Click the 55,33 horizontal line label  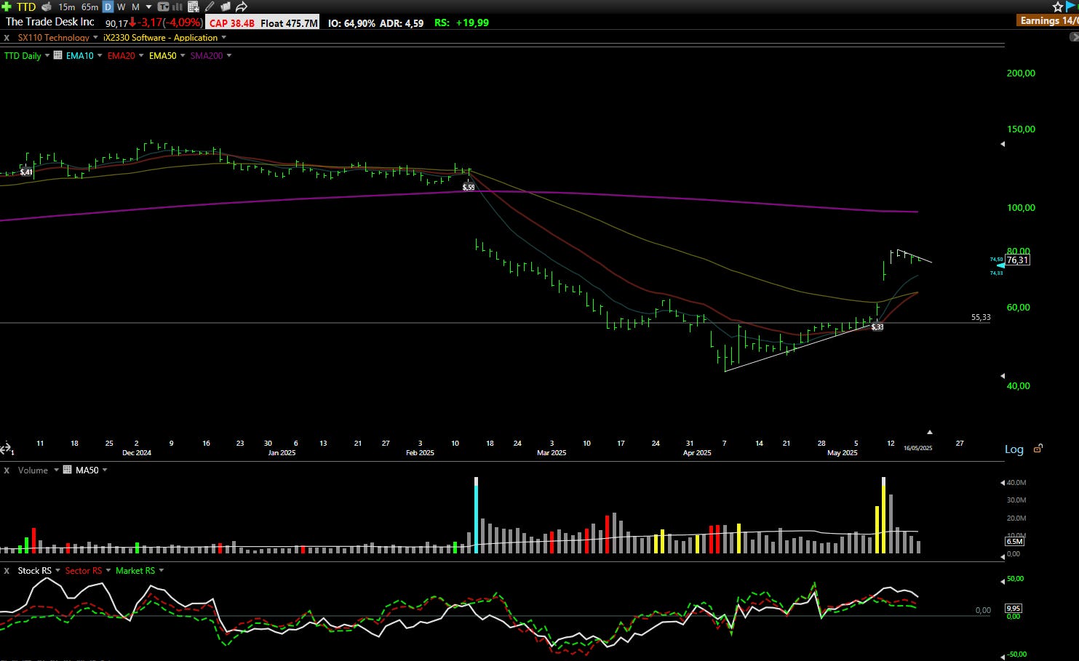981,317
